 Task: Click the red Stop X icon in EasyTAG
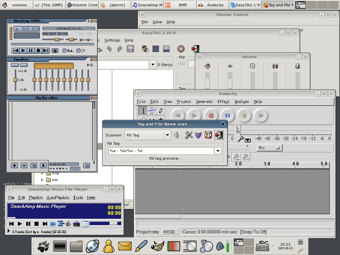181,49
